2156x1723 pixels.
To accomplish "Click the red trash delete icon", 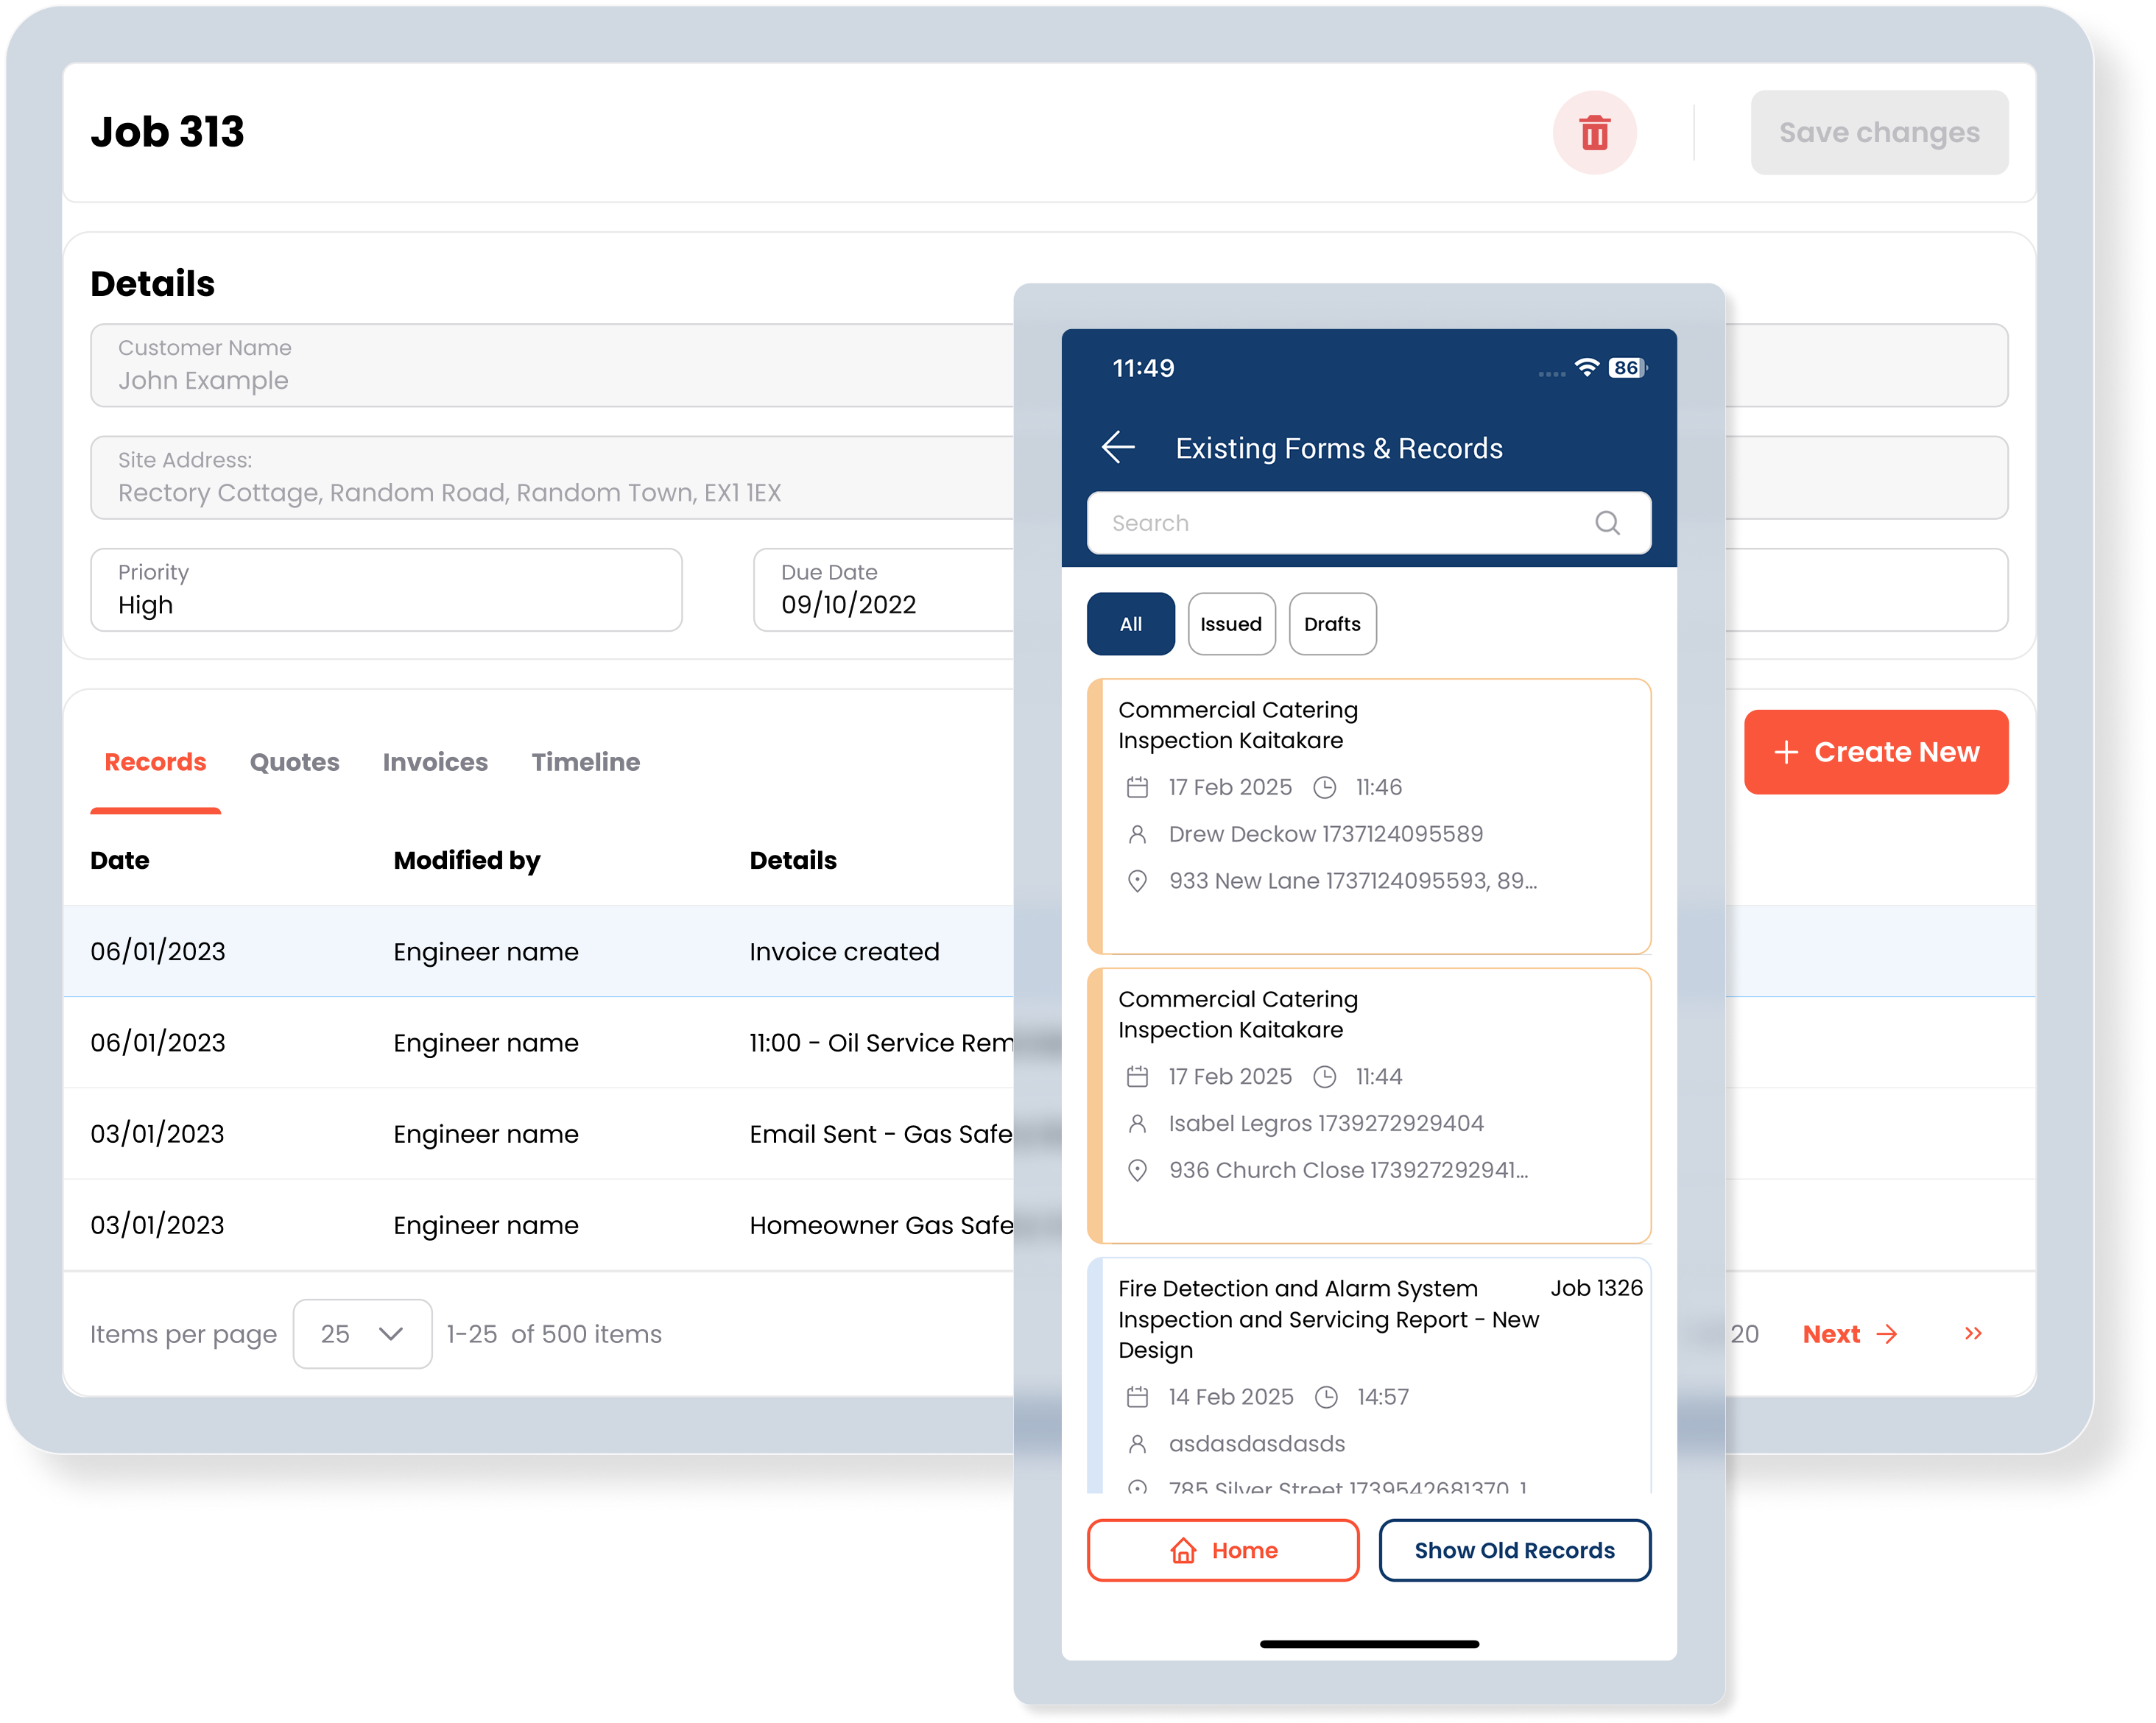I will (1594, 133).
